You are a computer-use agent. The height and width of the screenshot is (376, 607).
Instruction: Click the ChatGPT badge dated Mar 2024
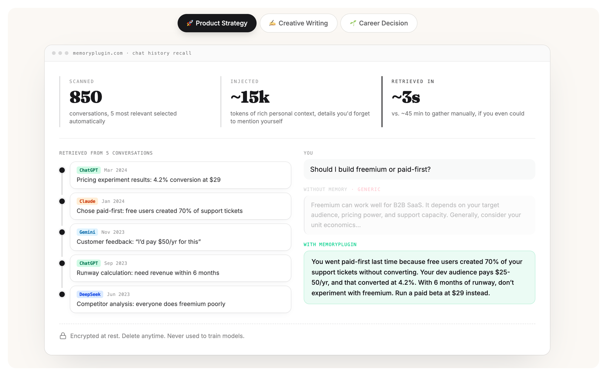(x=89, y=170)
